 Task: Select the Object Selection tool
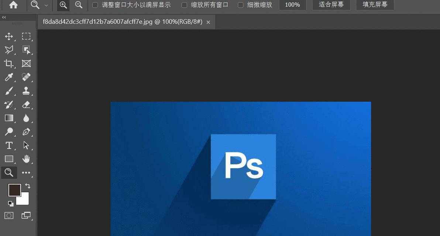click(x=26, y=50)
